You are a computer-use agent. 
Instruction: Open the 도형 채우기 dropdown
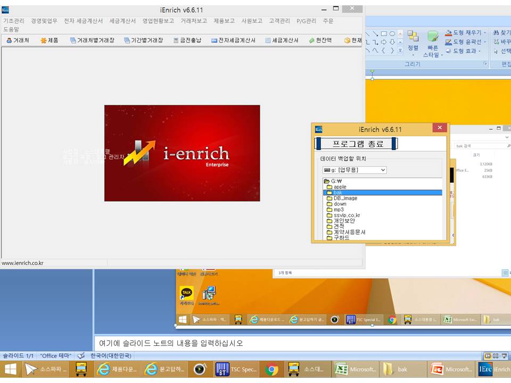(x=463, y=33)
